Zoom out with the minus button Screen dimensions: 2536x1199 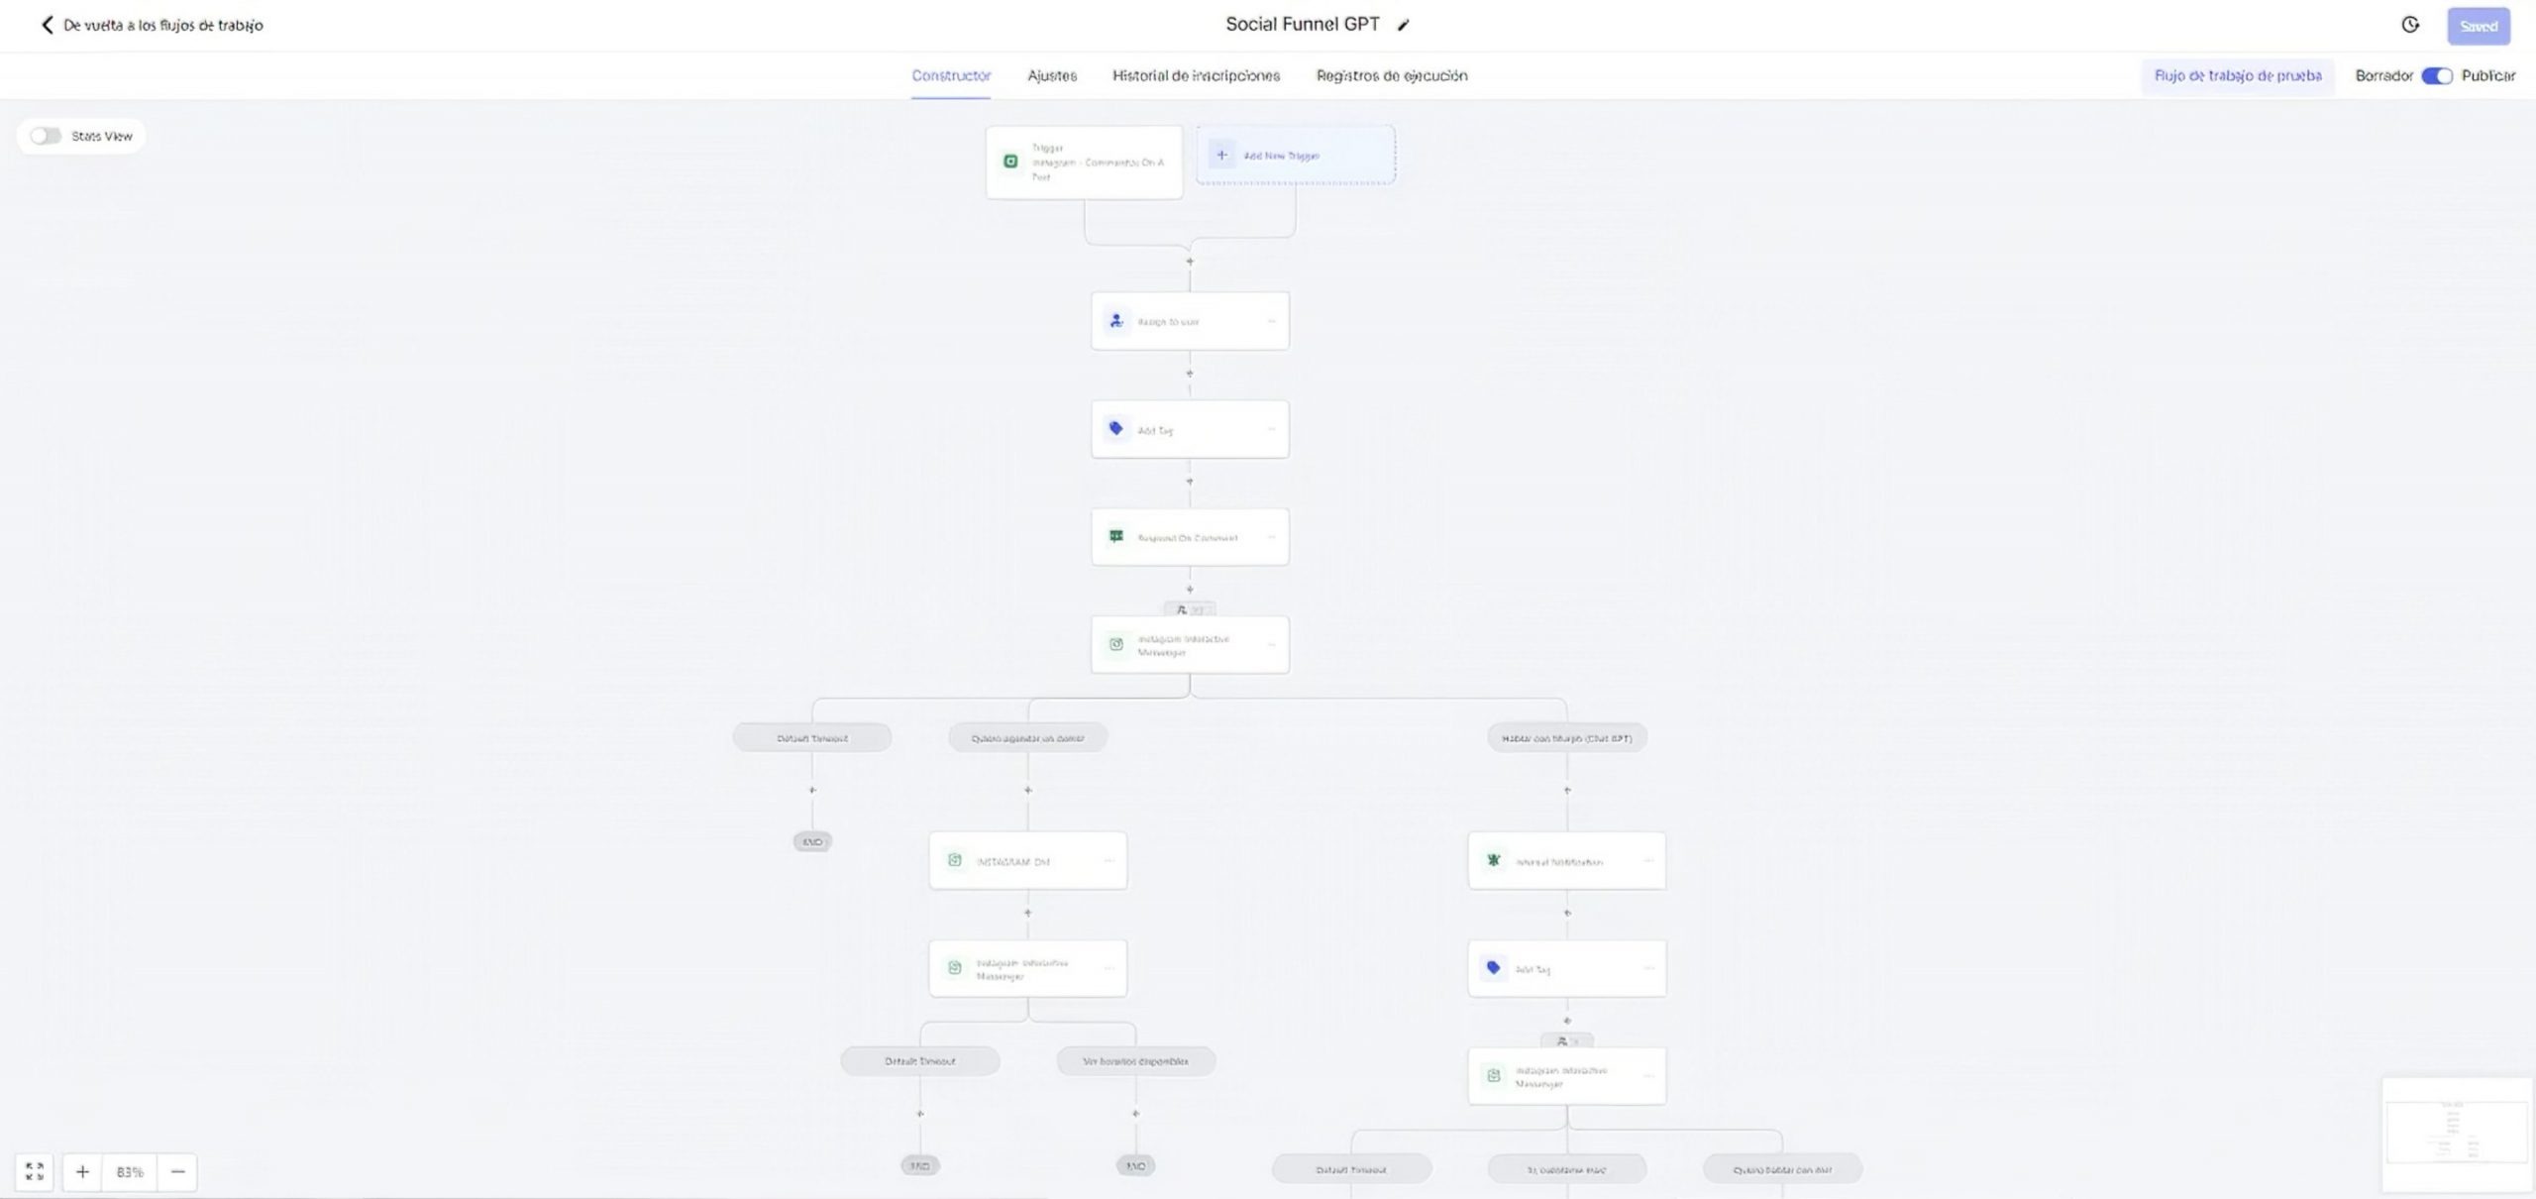coord(178,1171)
